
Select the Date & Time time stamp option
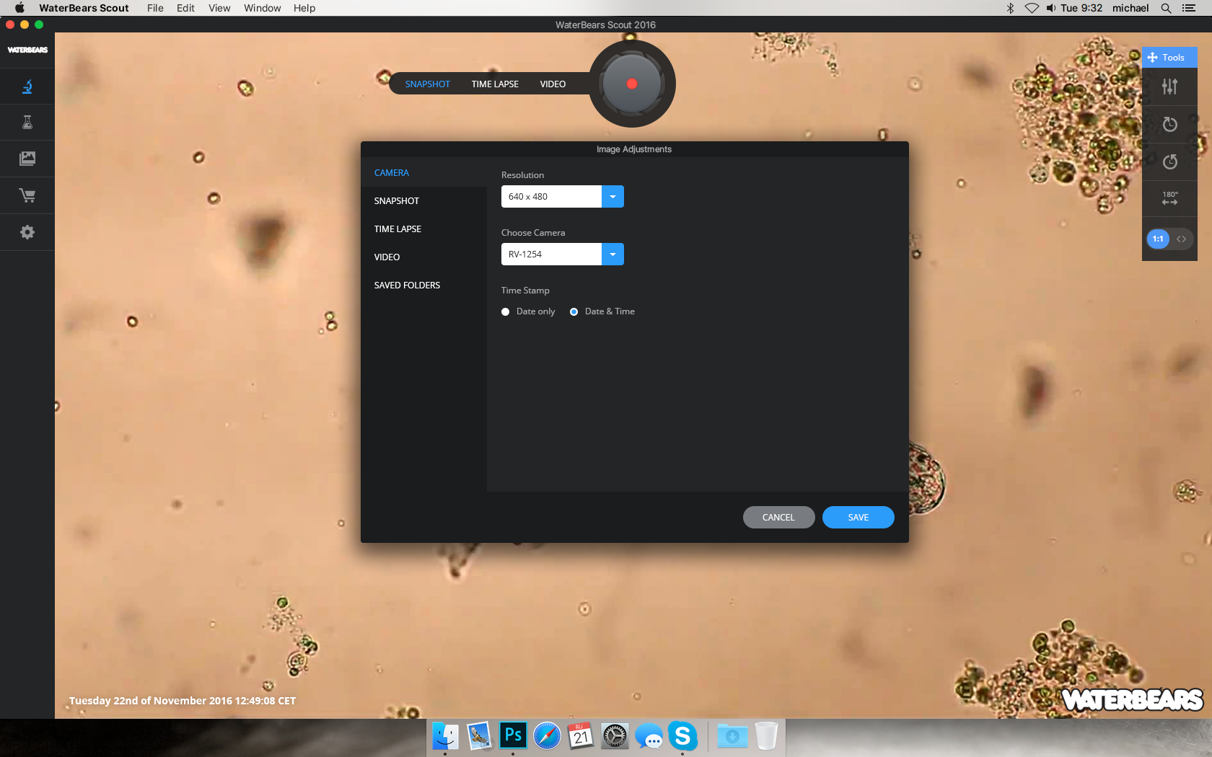574,311
